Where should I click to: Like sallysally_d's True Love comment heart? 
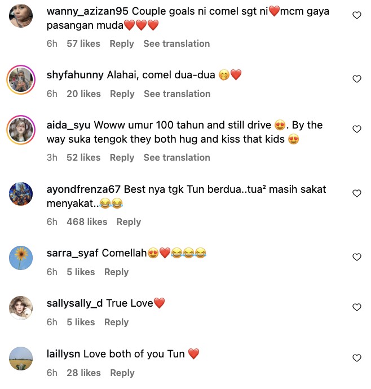pos(356,307)
